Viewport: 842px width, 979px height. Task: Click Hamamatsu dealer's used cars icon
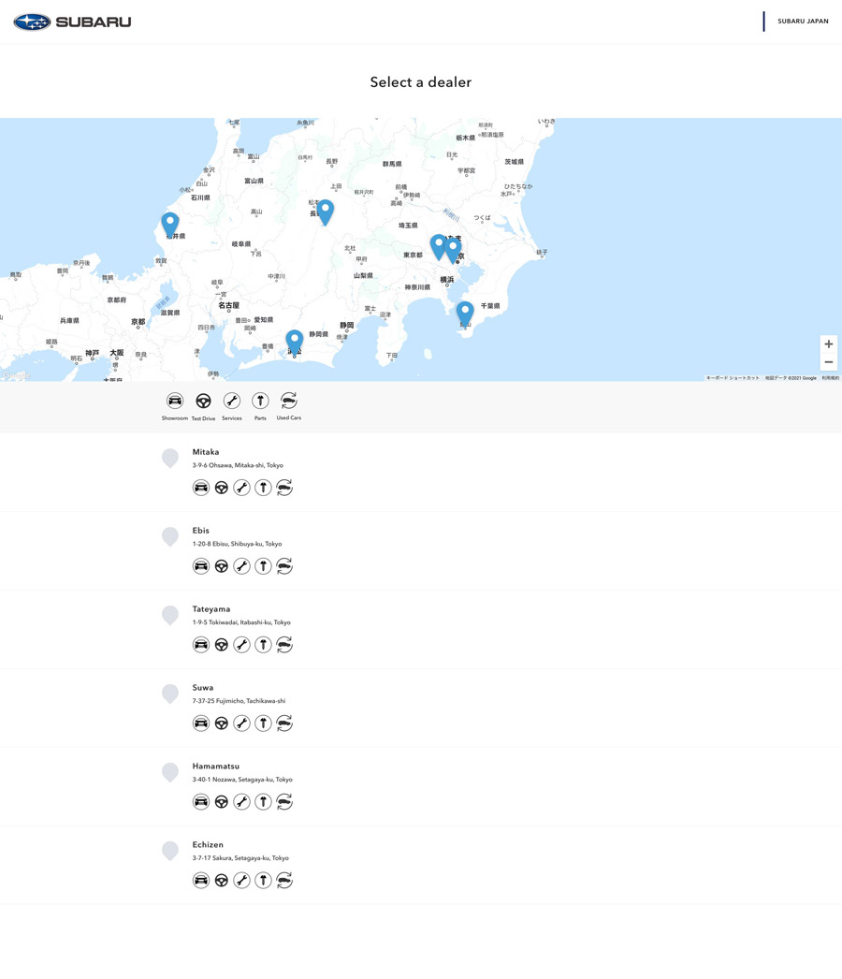(x=284, y=802)
